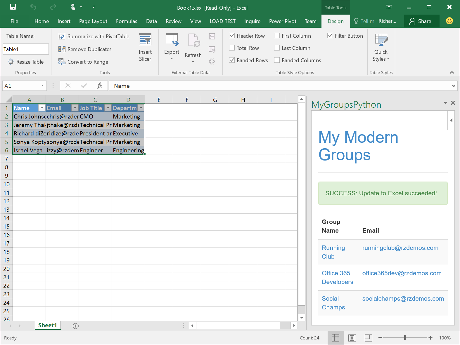Open the File tab
This screenshot has height=345, width=460.
tap(14, 21)
